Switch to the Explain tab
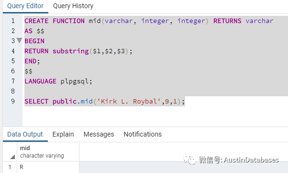The height and width of the screenshot is (173, 288). click(63, 134)
